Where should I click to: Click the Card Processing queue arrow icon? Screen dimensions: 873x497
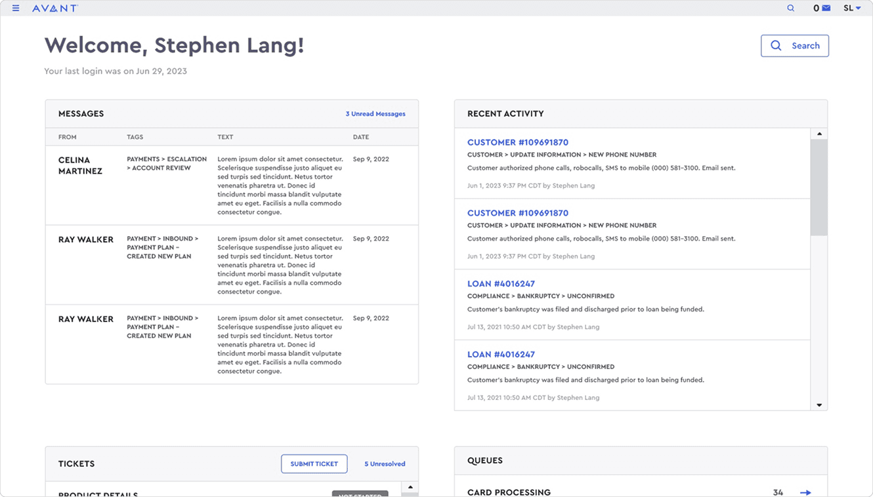(x=805, y=492)
